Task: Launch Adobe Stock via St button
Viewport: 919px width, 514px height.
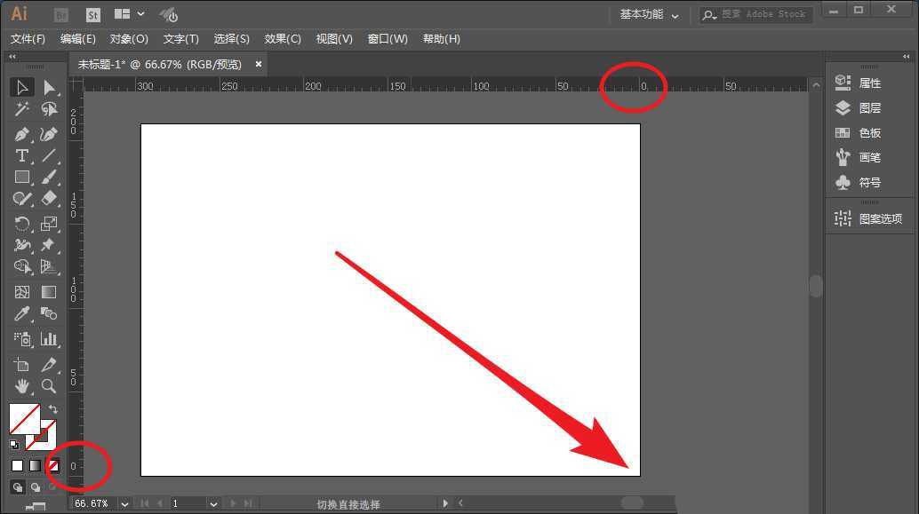Action: [92, 14]
